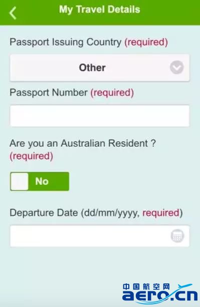This screenshot has width=200, height=307.
Task: Focus the Passport Number text field
Action: [100, 116]
